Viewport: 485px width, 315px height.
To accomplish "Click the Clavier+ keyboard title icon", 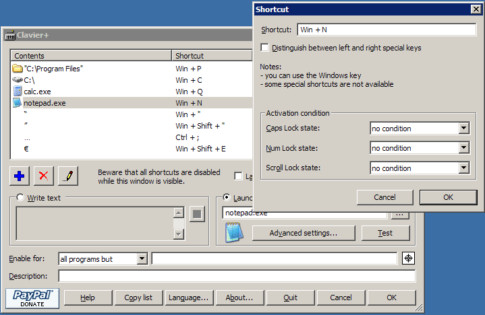I will pyautogui.click(x=10, y=35).
